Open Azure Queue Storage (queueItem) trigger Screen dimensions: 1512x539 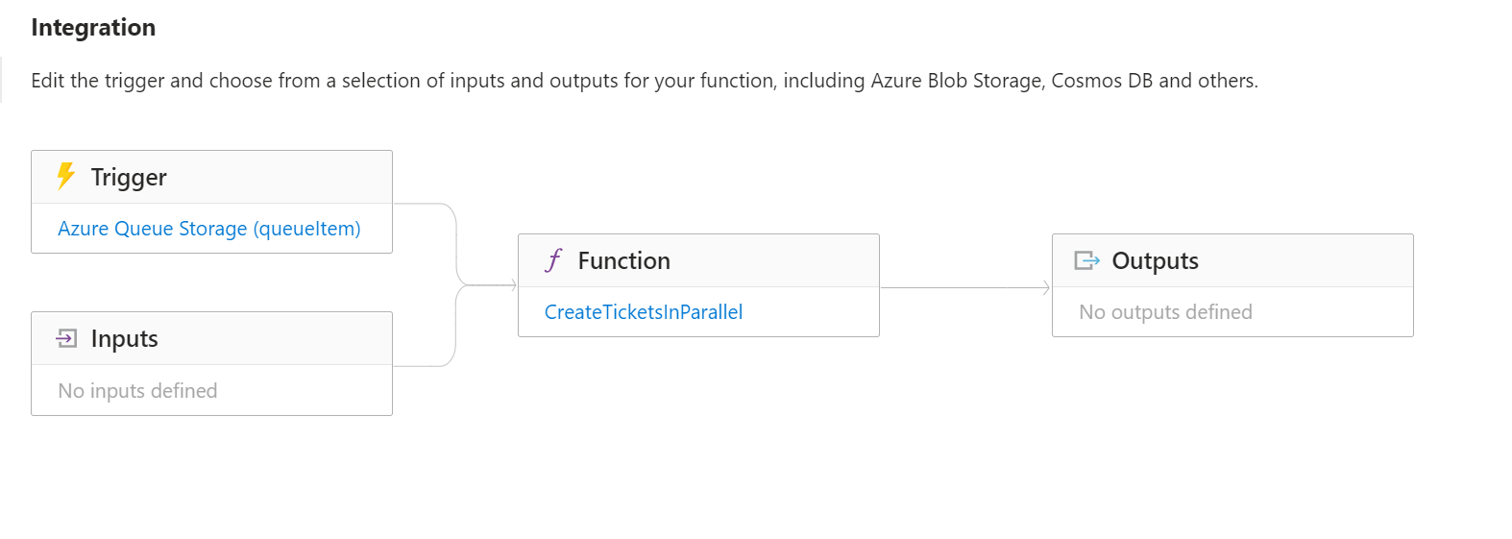click(208, 229)
